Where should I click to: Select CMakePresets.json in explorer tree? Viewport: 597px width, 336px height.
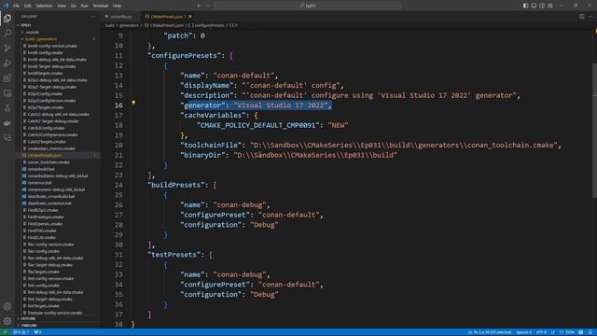(x=57, y=156)
